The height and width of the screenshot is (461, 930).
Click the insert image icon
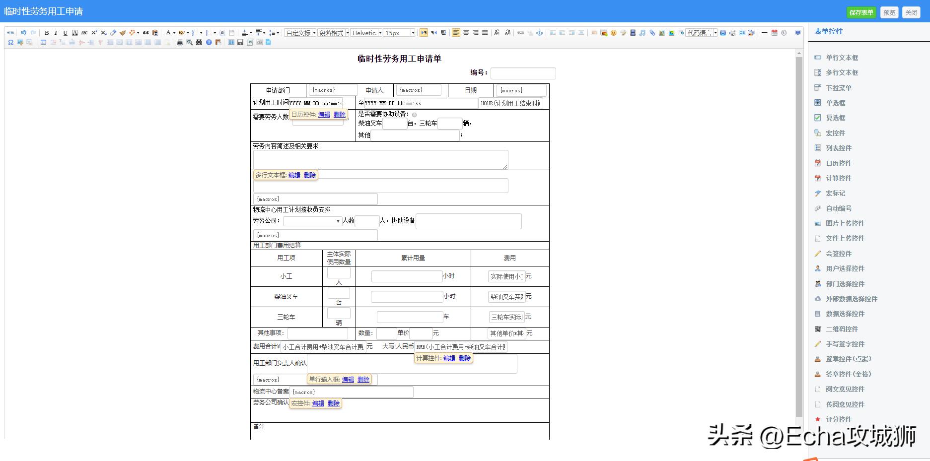(603, 33)
